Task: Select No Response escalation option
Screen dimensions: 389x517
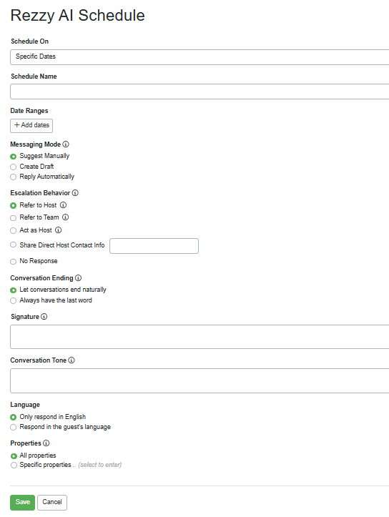Action: (13, 262)
